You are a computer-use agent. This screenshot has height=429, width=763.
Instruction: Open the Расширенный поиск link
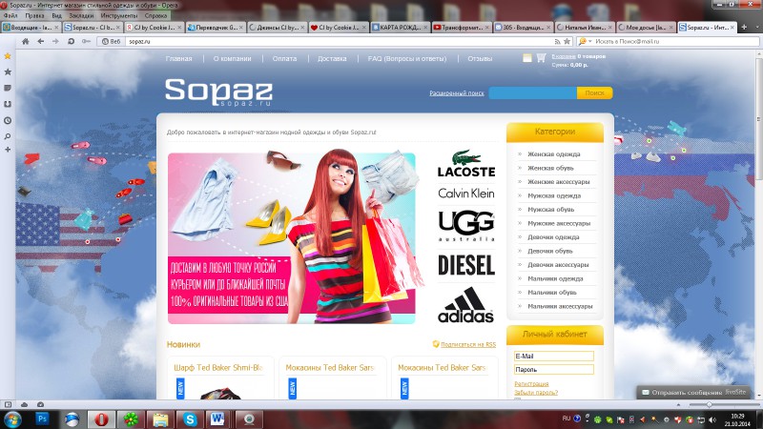[x=457, y=92]
